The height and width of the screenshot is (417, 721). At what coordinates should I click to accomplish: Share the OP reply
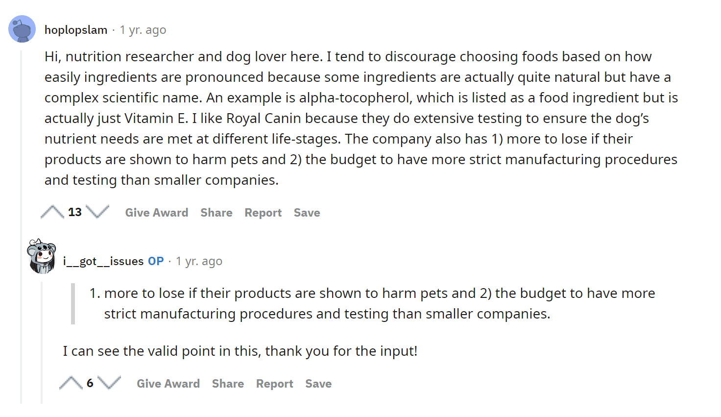pos(228,384)
